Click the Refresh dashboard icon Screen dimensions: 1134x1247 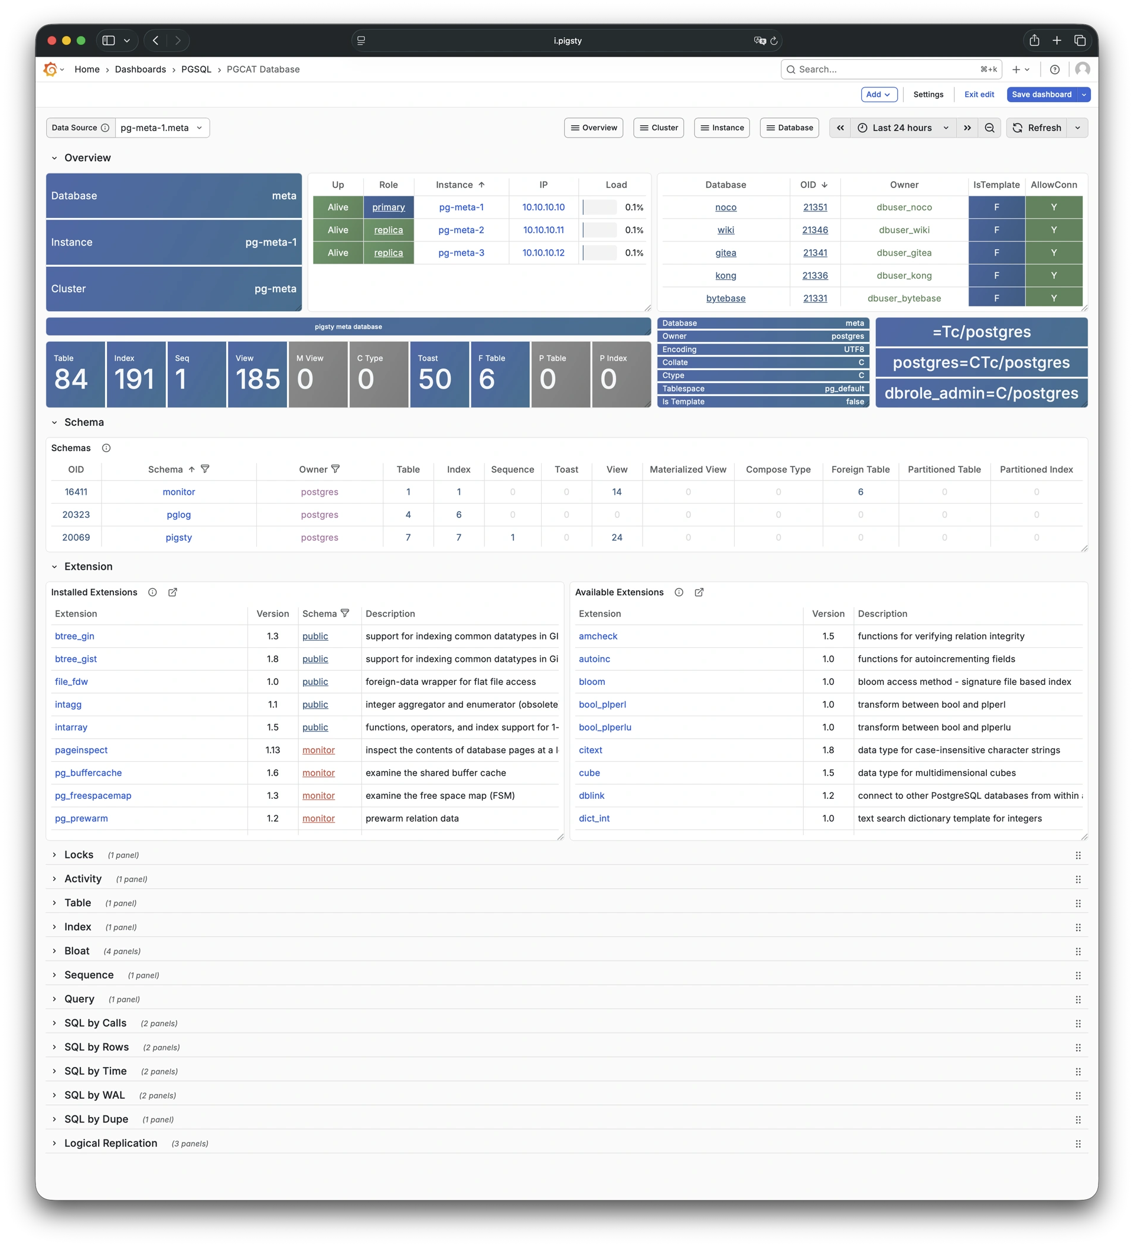[1018, 128]
